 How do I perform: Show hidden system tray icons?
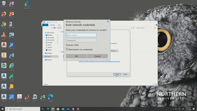172,109
